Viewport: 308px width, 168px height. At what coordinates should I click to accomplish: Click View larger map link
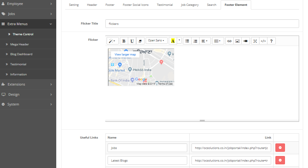pos(125,55)
